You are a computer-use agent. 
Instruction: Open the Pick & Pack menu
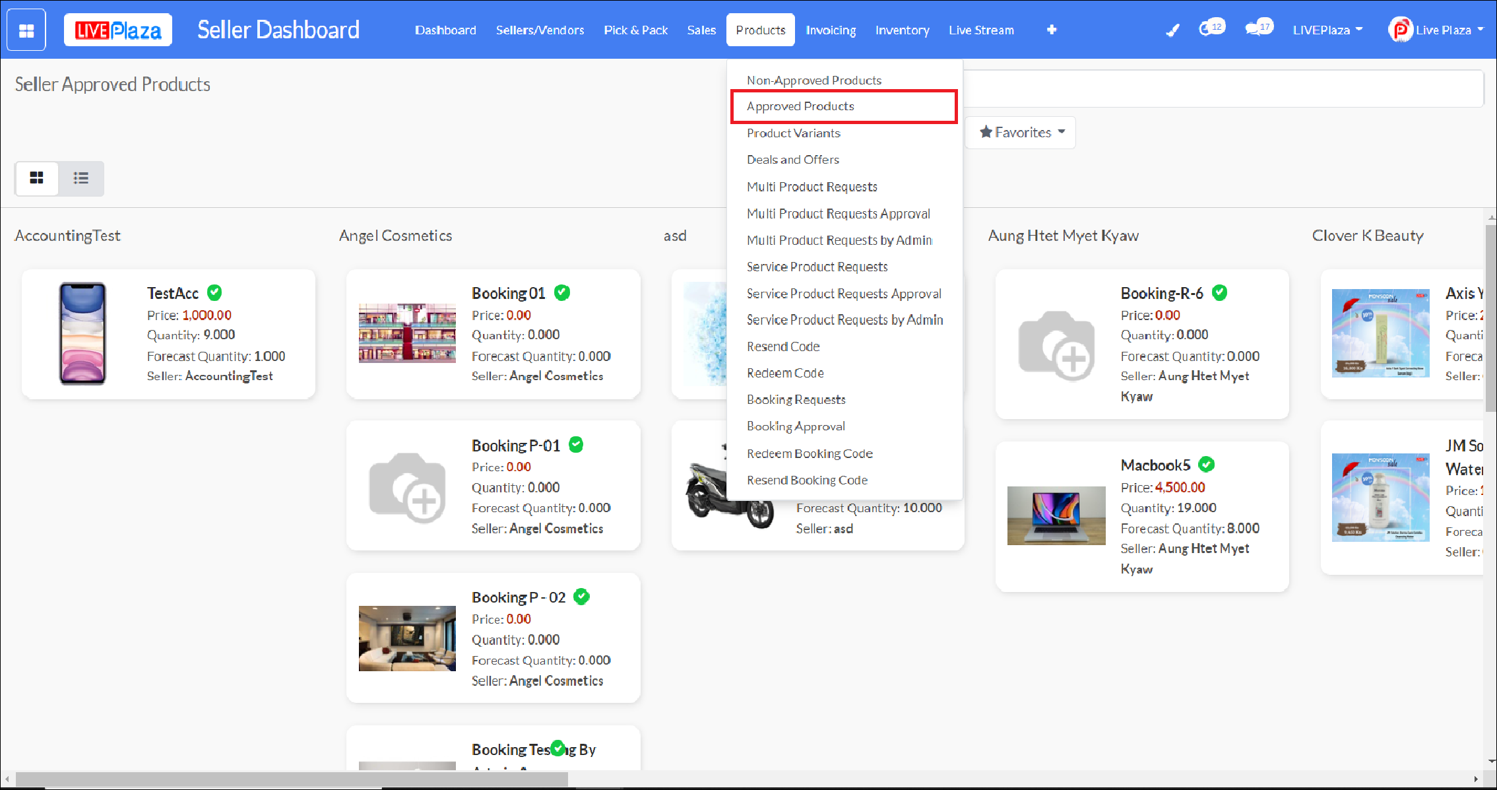(636, 30)
